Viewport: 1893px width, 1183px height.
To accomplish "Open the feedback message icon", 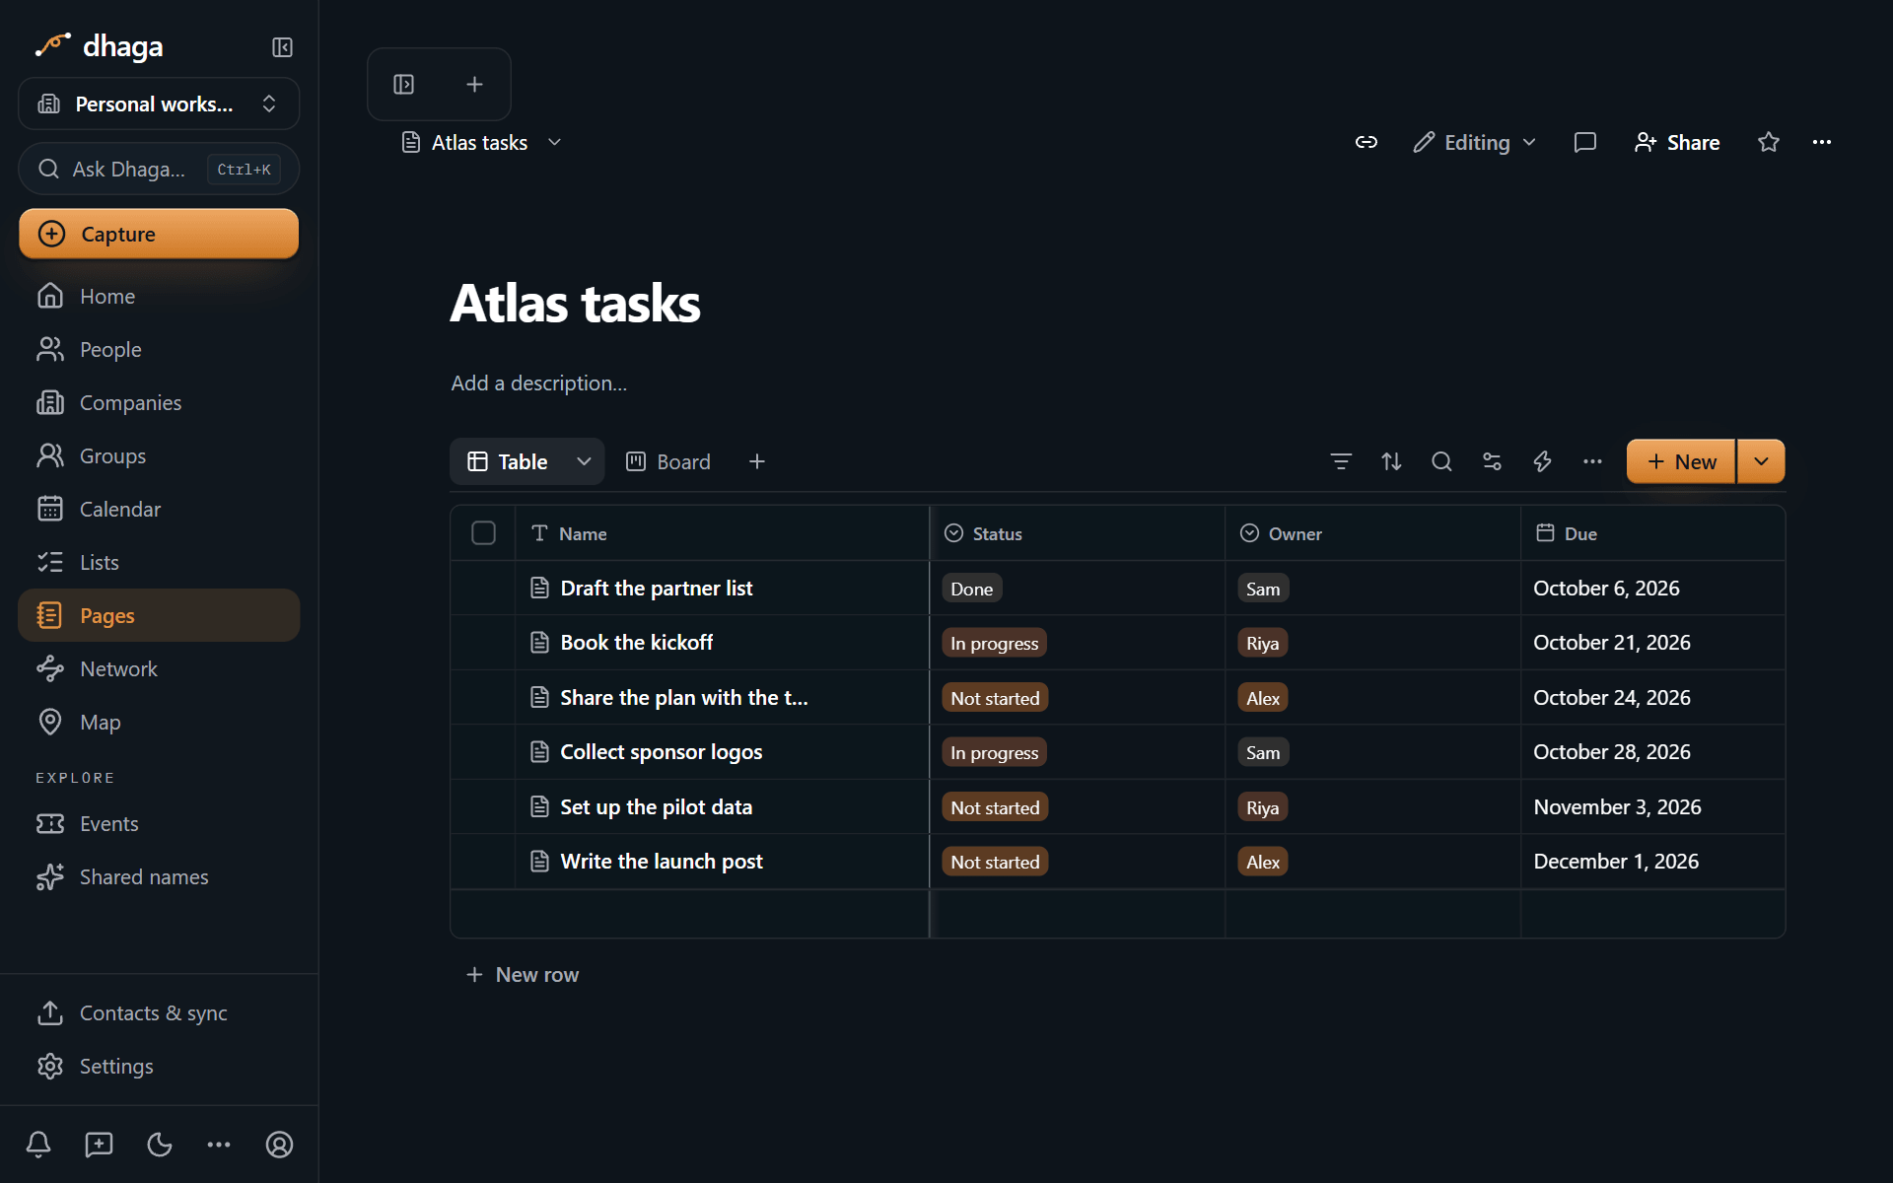I will coord(99,1144).
